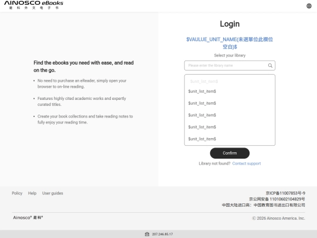Click the IP address building icon
317x238 pixels.
click(x=147, y=234)
